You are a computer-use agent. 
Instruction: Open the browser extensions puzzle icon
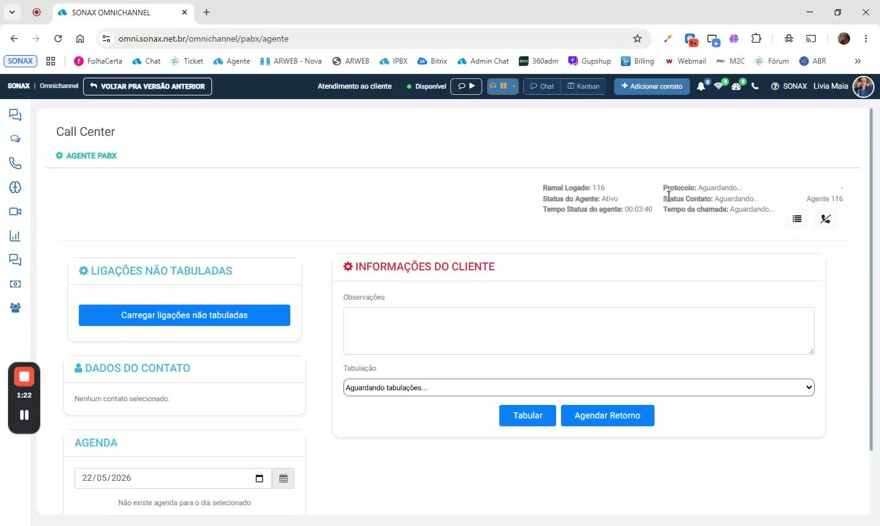point(756,39)
